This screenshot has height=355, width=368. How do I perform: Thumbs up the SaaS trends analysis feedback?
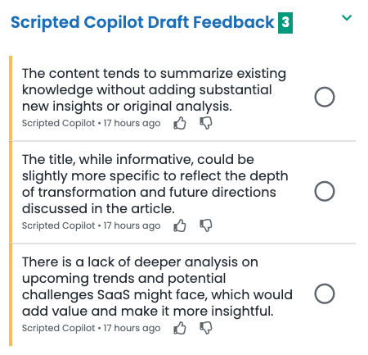point(180,328)
